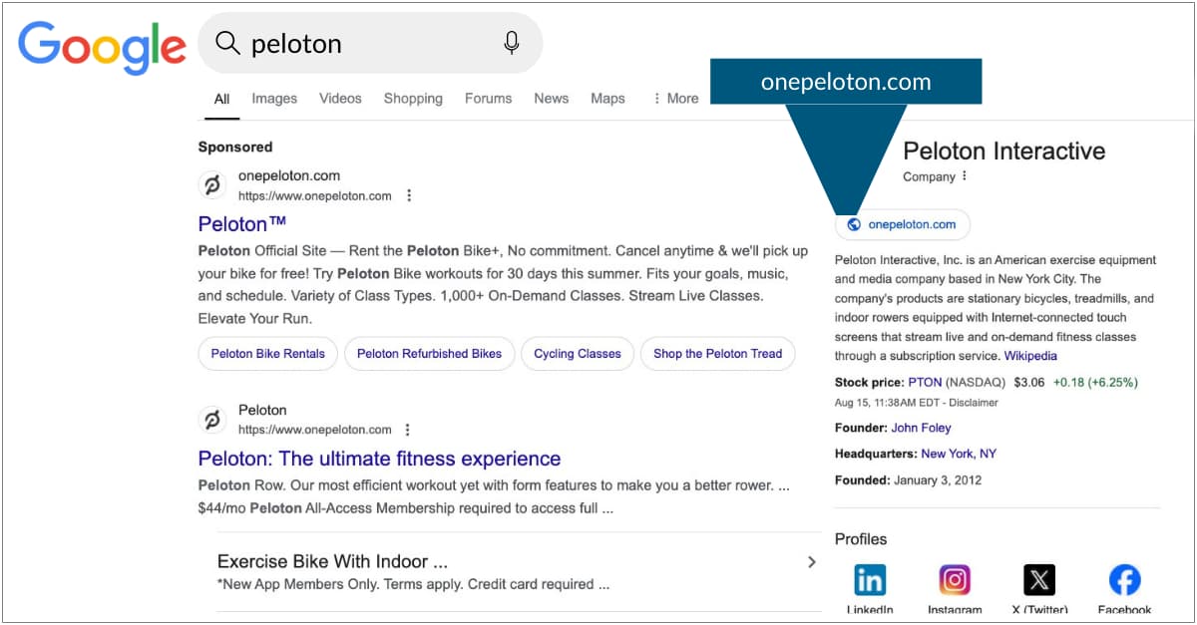
Task: Open the Facebook profile icon
Action: coord(1124,580)
